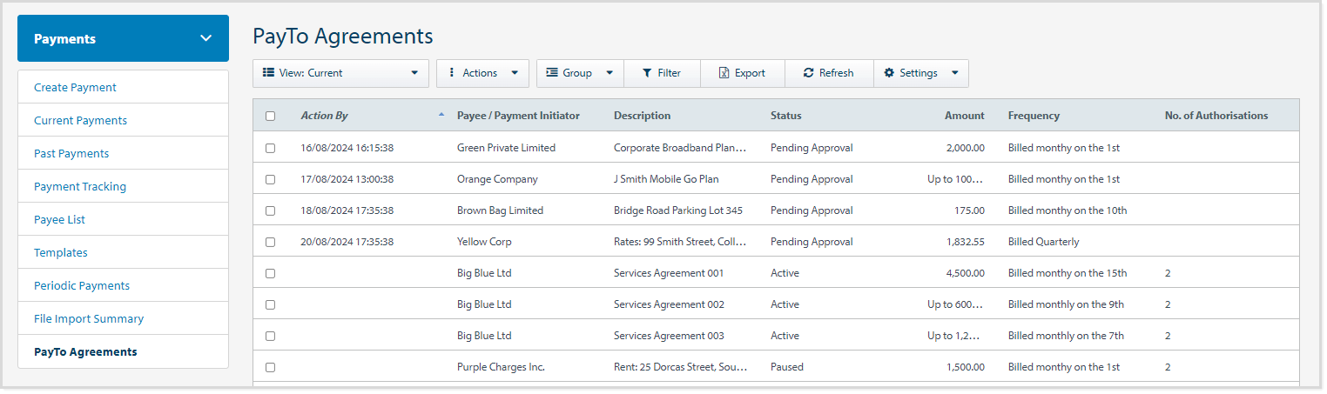Click the Action By sort arrow
Screen dimensions: 1327x394
[441, 115]
